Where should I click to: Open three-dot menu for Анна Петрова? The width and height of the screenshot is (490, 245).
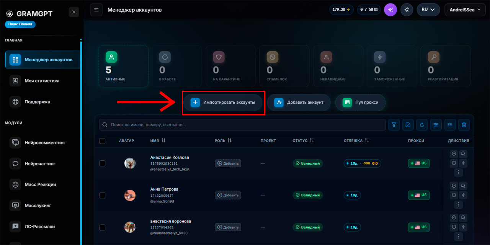[459, 205]
